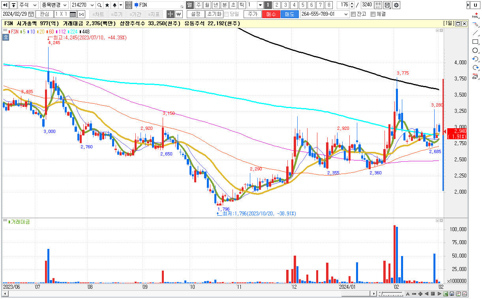482x299 pixels.
Task: Click the undo drawing arrow icon
Action: 475,59
